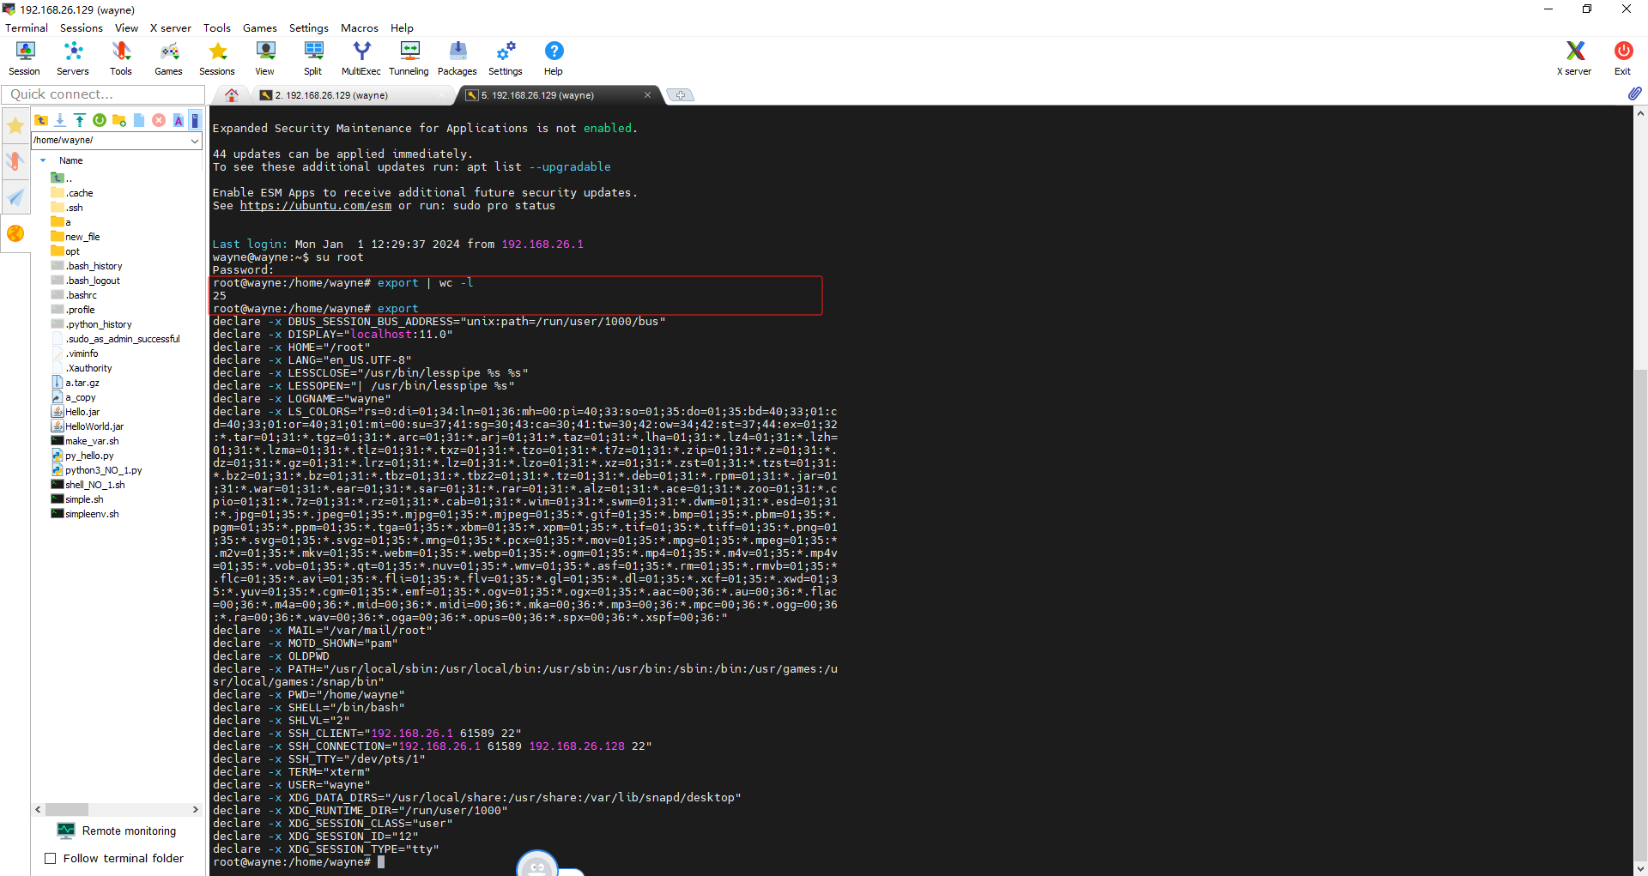The height and width of the screenshot is (876, 1648).
Task: Click the terminal scrollbar up arrow
Action: coord(1640,112)
